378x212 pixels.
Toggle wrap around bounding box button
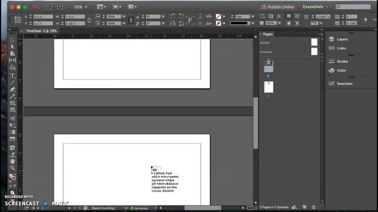[x=297, y=16]
